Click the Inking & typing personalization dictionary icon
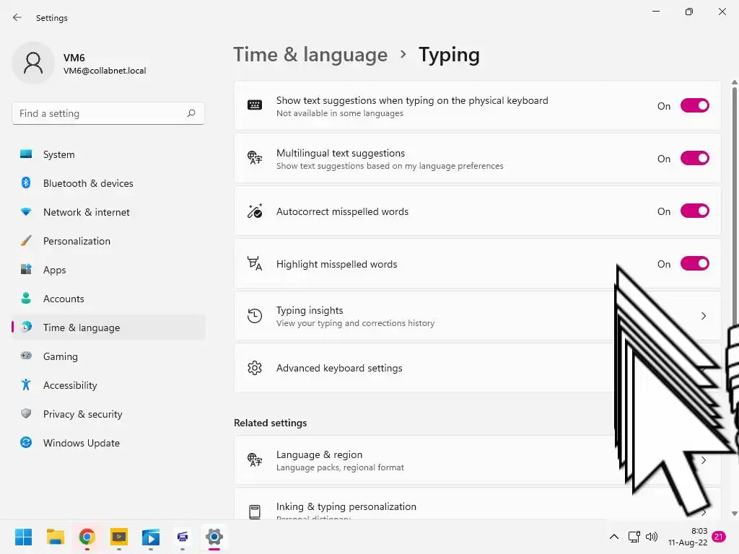 point(255,511)
